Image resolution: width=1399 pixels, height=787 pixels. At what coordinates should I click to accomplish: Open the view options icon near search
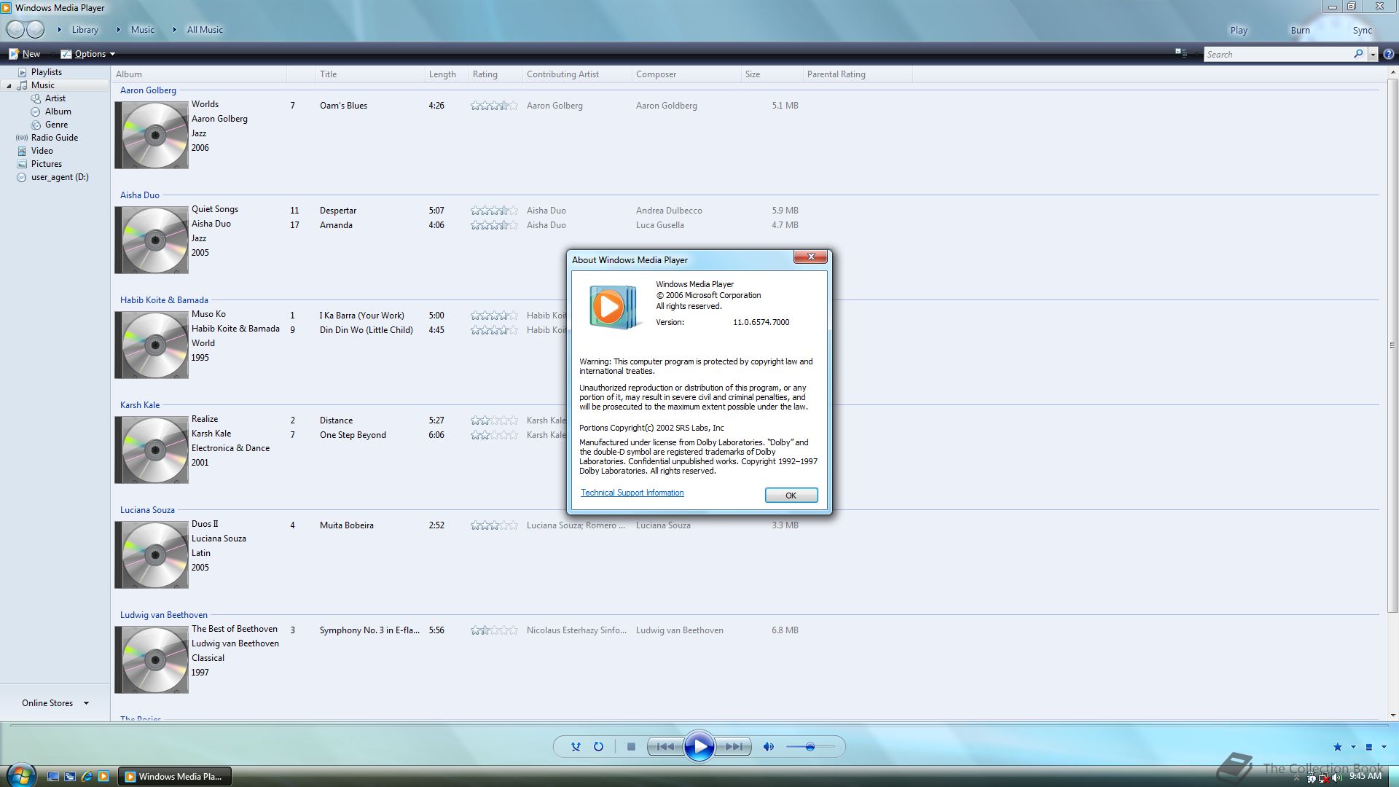coord(1181,53)
